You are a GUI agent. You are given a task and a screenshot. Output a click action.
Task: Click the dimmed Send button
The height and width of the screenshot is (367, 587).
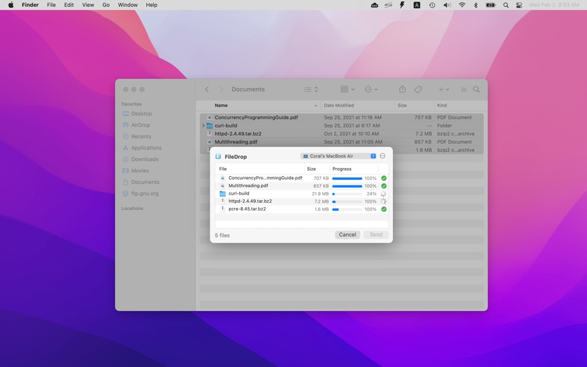coord(376,235)
